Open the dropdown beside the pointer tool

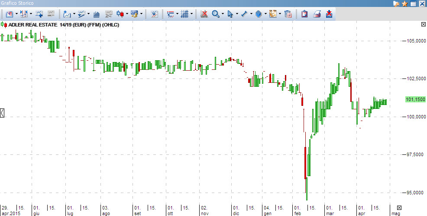[x=237, y=14]
